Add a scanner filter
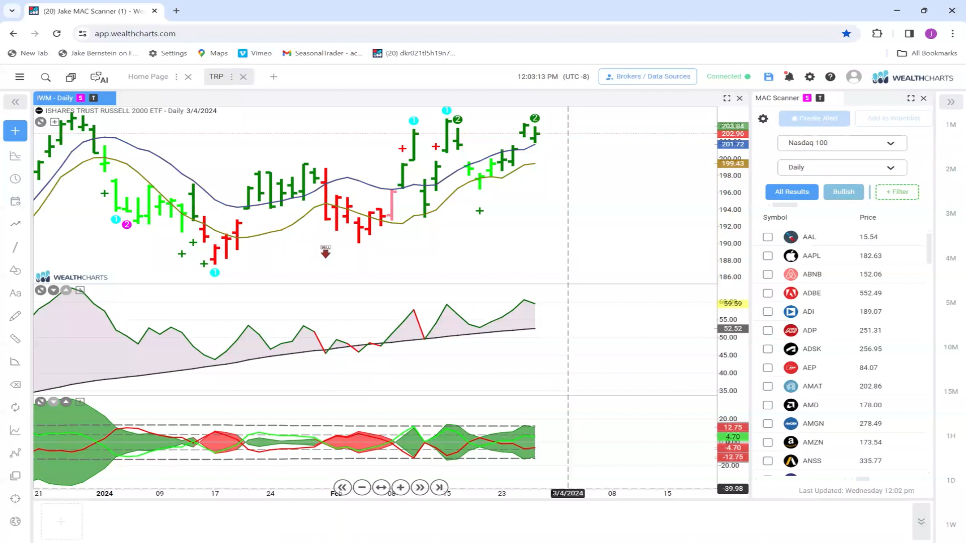Viewport: 966px width, 543px height. point(897,192)
